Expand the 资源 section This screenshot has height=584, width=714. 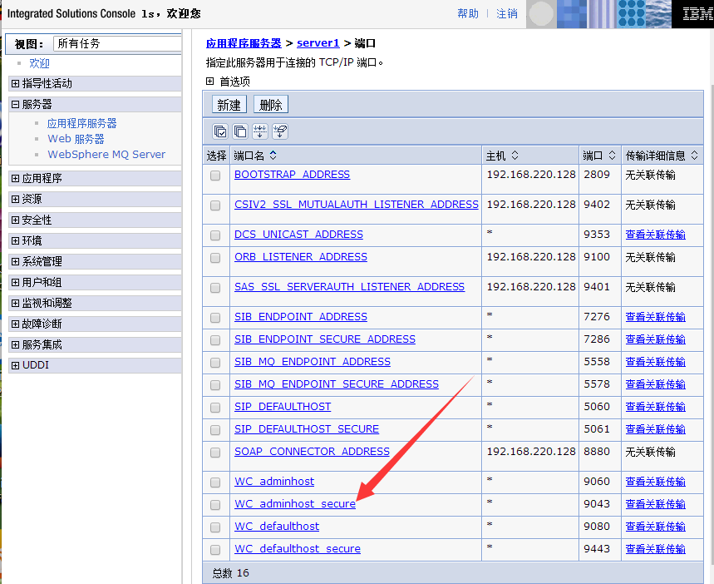point(16,199)
